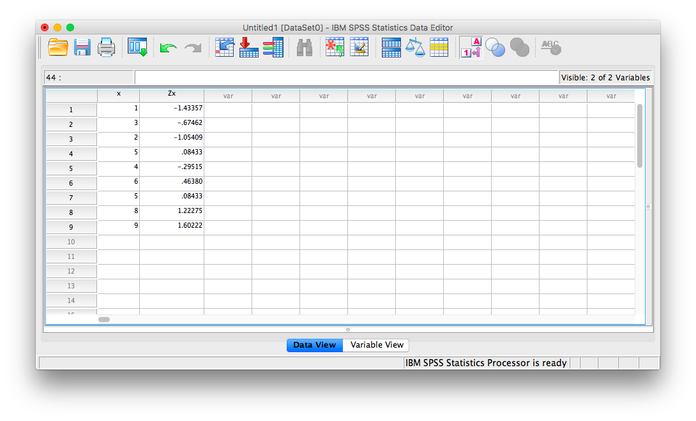Click the Zx column header
The image size is (696, 421).
point(172,94)
